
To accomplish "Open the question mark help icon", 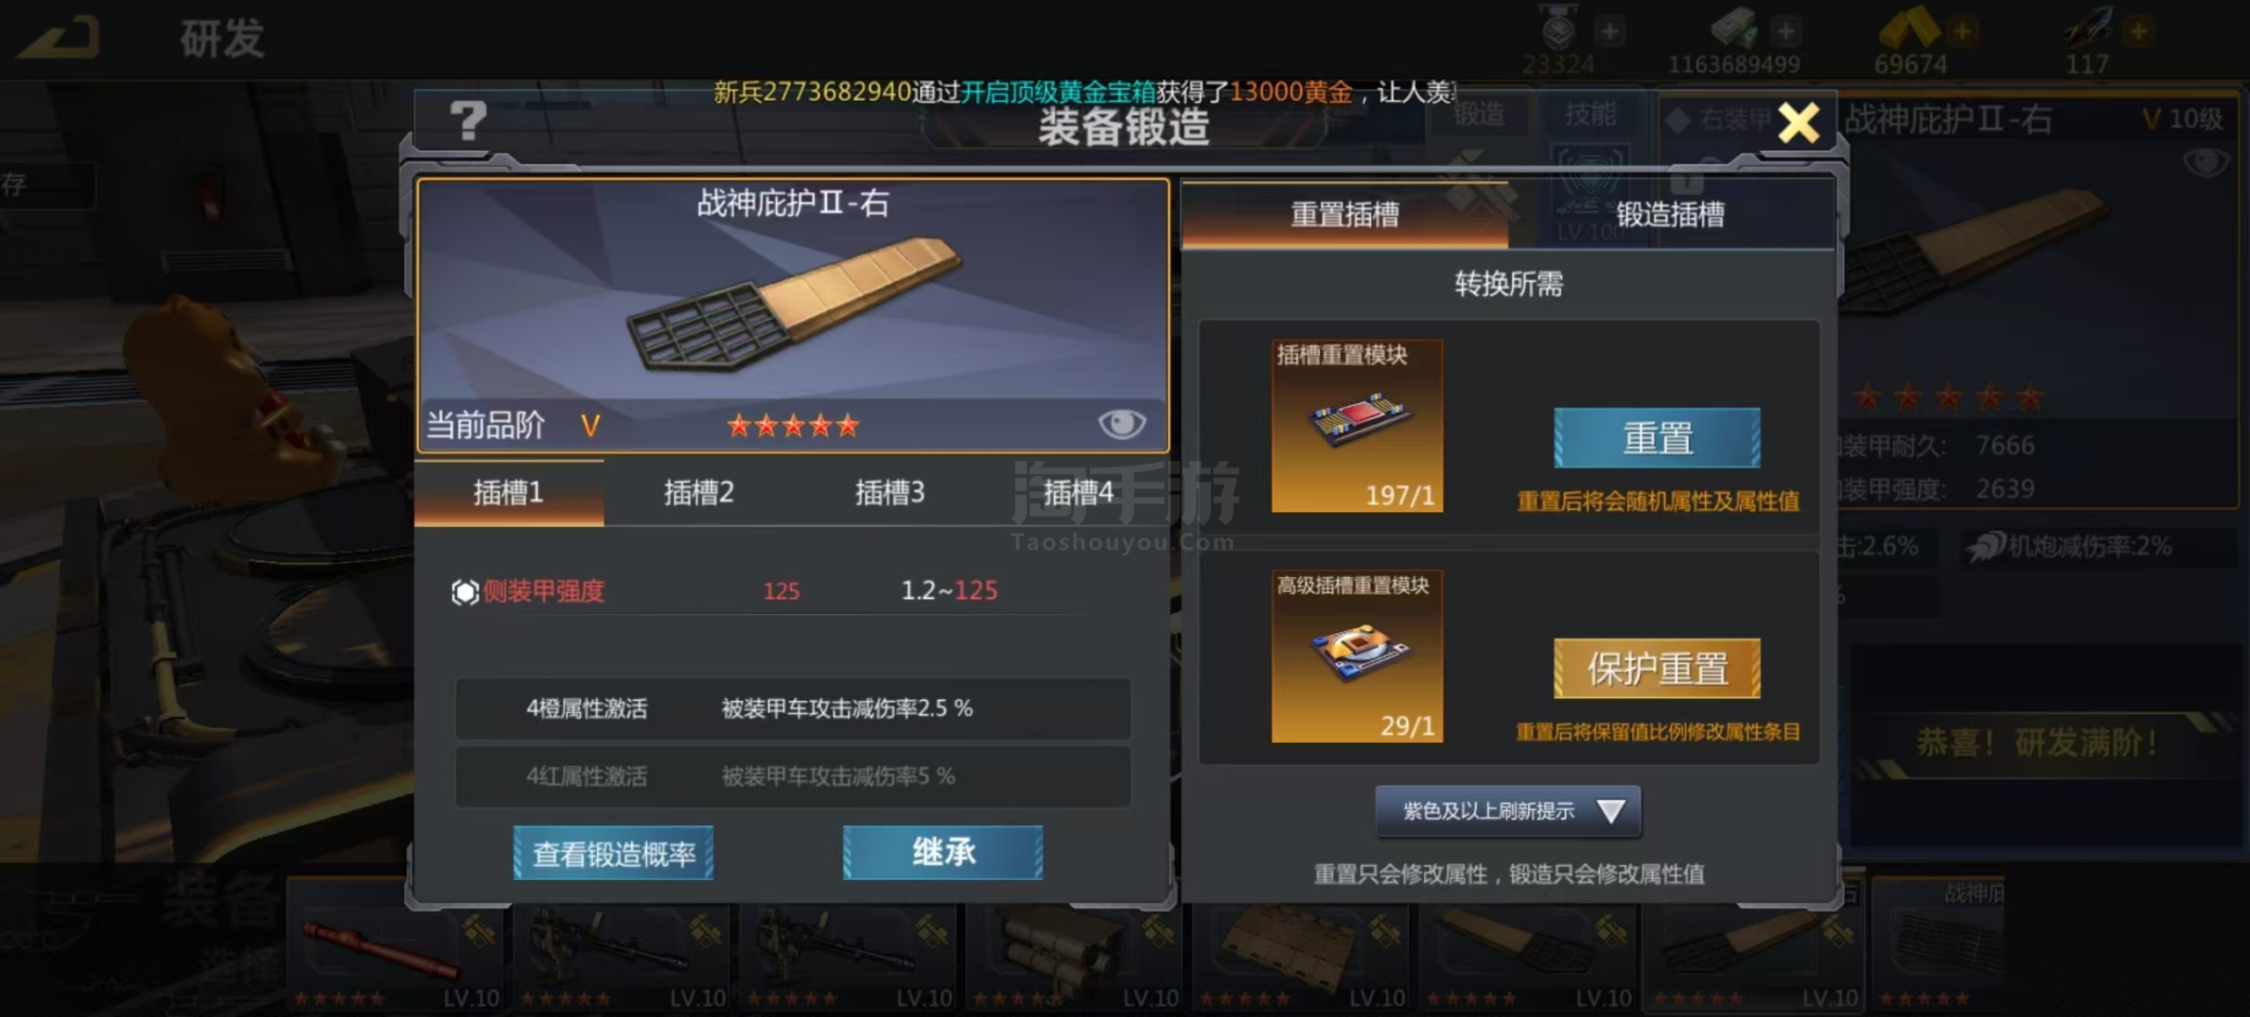I will (x=468, y=120).
